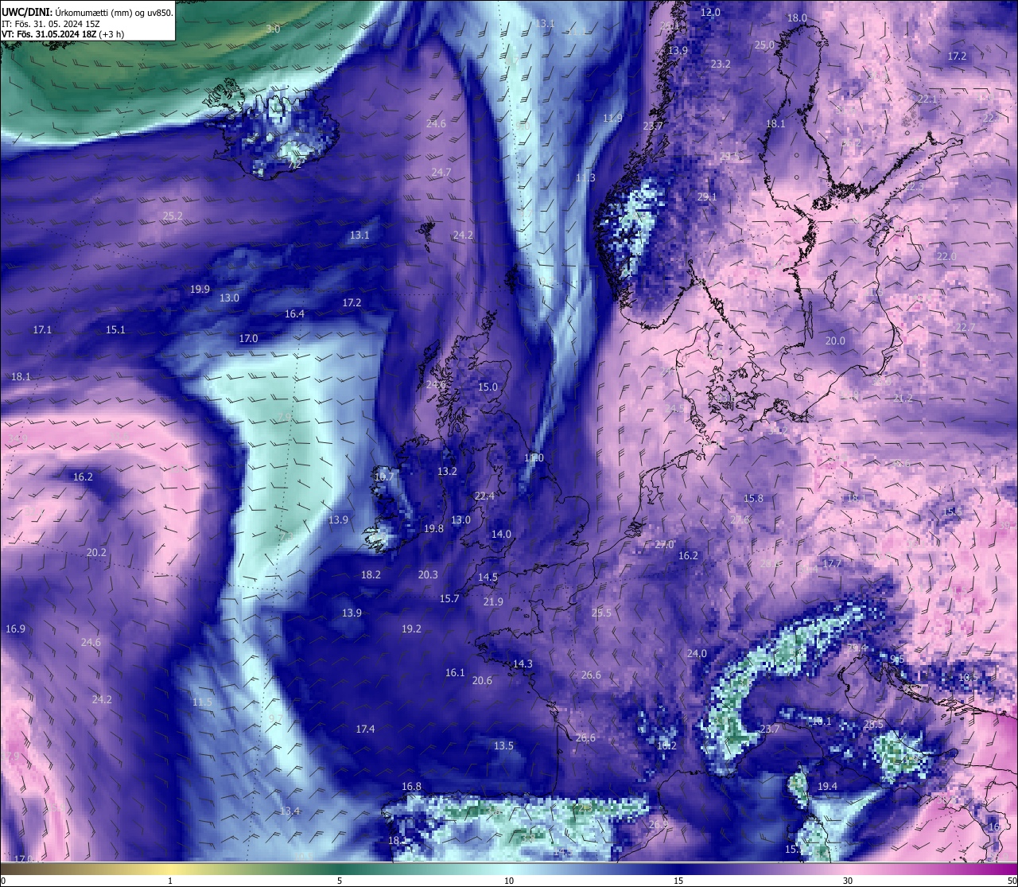Click the map value '13.2'
The image size is (1018, 887).
point(447,471)
